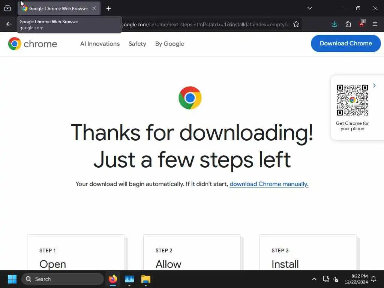The height and width of the screenshot is (288, 384).
Task: Click the Chrome QR code image
Action: pos(352,100)
